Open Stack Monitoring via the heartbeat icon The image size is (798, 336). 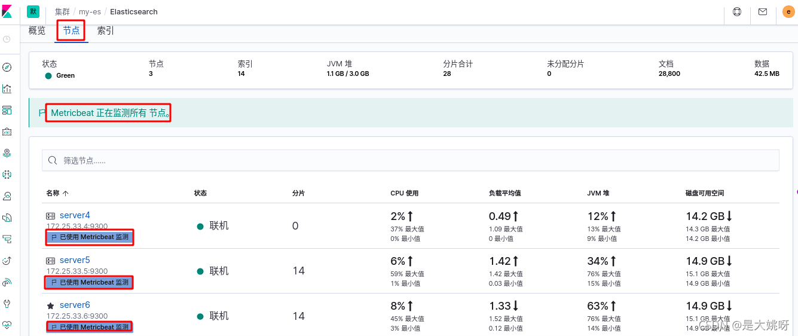click(x=7, y=325)
